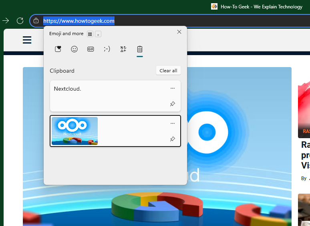Click the site lock icon in address bar
310x226 pixels.
pyautogui.click(x=36, y=21)
